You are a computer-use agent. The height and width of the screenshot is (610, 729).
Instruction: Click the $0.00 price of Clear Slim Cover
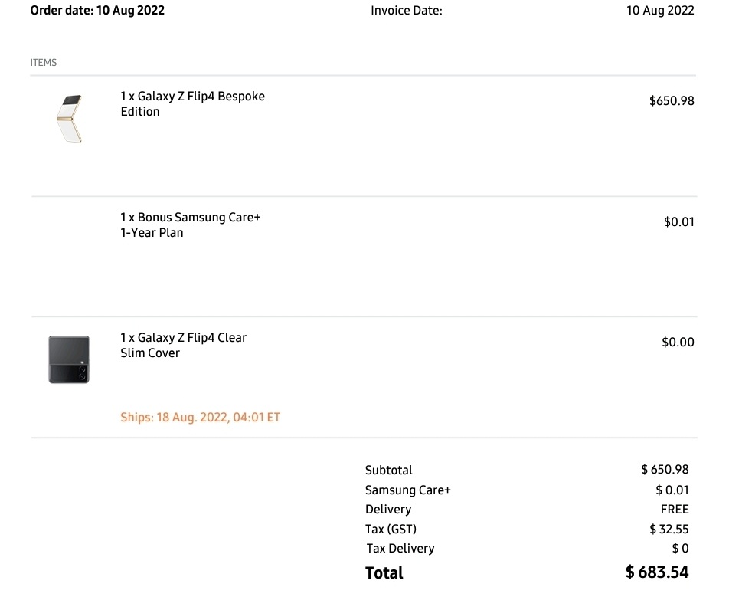tap(678, 343)
